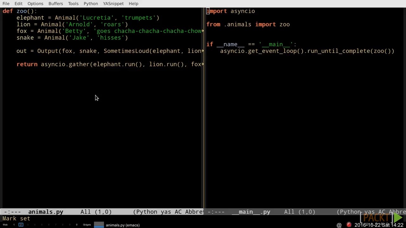Click the '__name__' identifier

click(x=231, y=44)
